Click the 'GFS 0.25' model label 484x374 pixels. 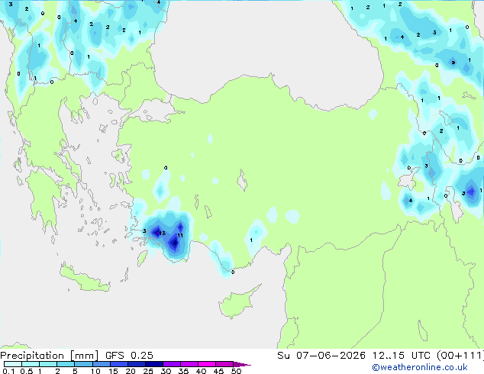tap(129, 356)
